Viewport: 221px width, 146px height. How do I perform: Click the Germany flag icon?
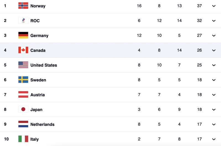(x=23, y=35)
